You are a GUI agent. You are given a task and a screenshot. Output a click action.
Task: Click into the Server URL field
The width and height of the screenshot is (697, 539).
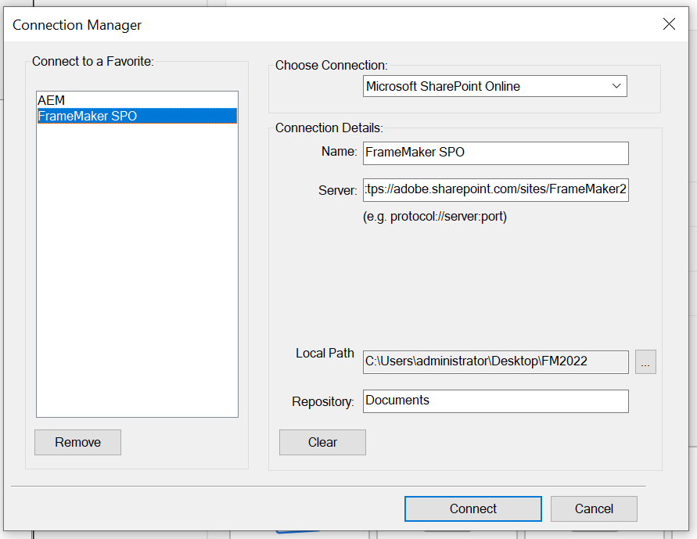click(496, 190)
